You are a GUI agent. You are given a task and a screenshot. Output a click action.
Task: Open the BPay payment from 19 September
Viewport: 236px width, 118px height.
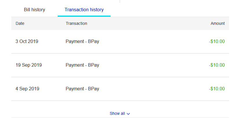coord(82,65)
